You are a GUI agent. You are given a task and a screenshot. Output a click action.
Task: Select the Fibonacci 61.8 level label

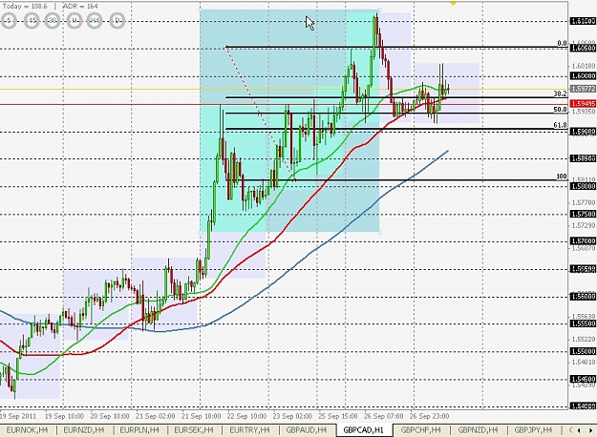point(560,125)
